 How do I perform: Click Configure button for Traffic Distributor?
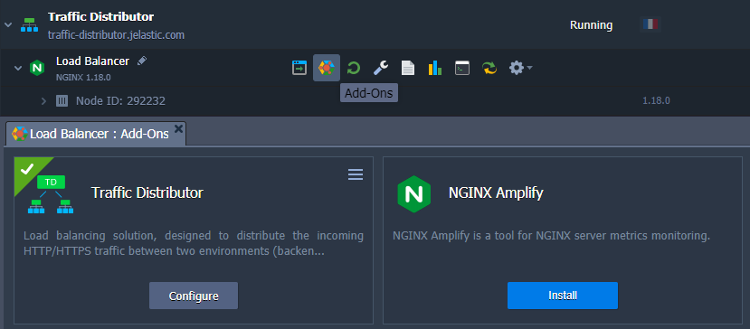tap(194, 296)
